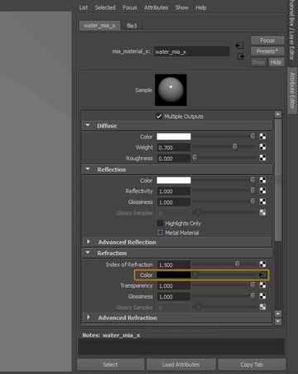Open map button for Reflection Glossiness
The width and height of the screenshot is (298, 374).
pyautogui.click(x=262, y=202)
